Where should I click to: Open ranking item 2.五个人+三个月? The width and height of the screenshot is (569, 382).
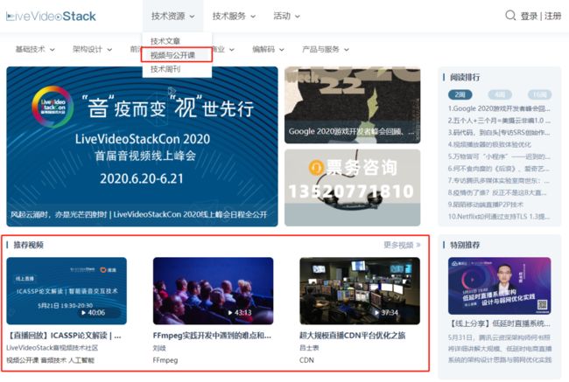(499, 121)
